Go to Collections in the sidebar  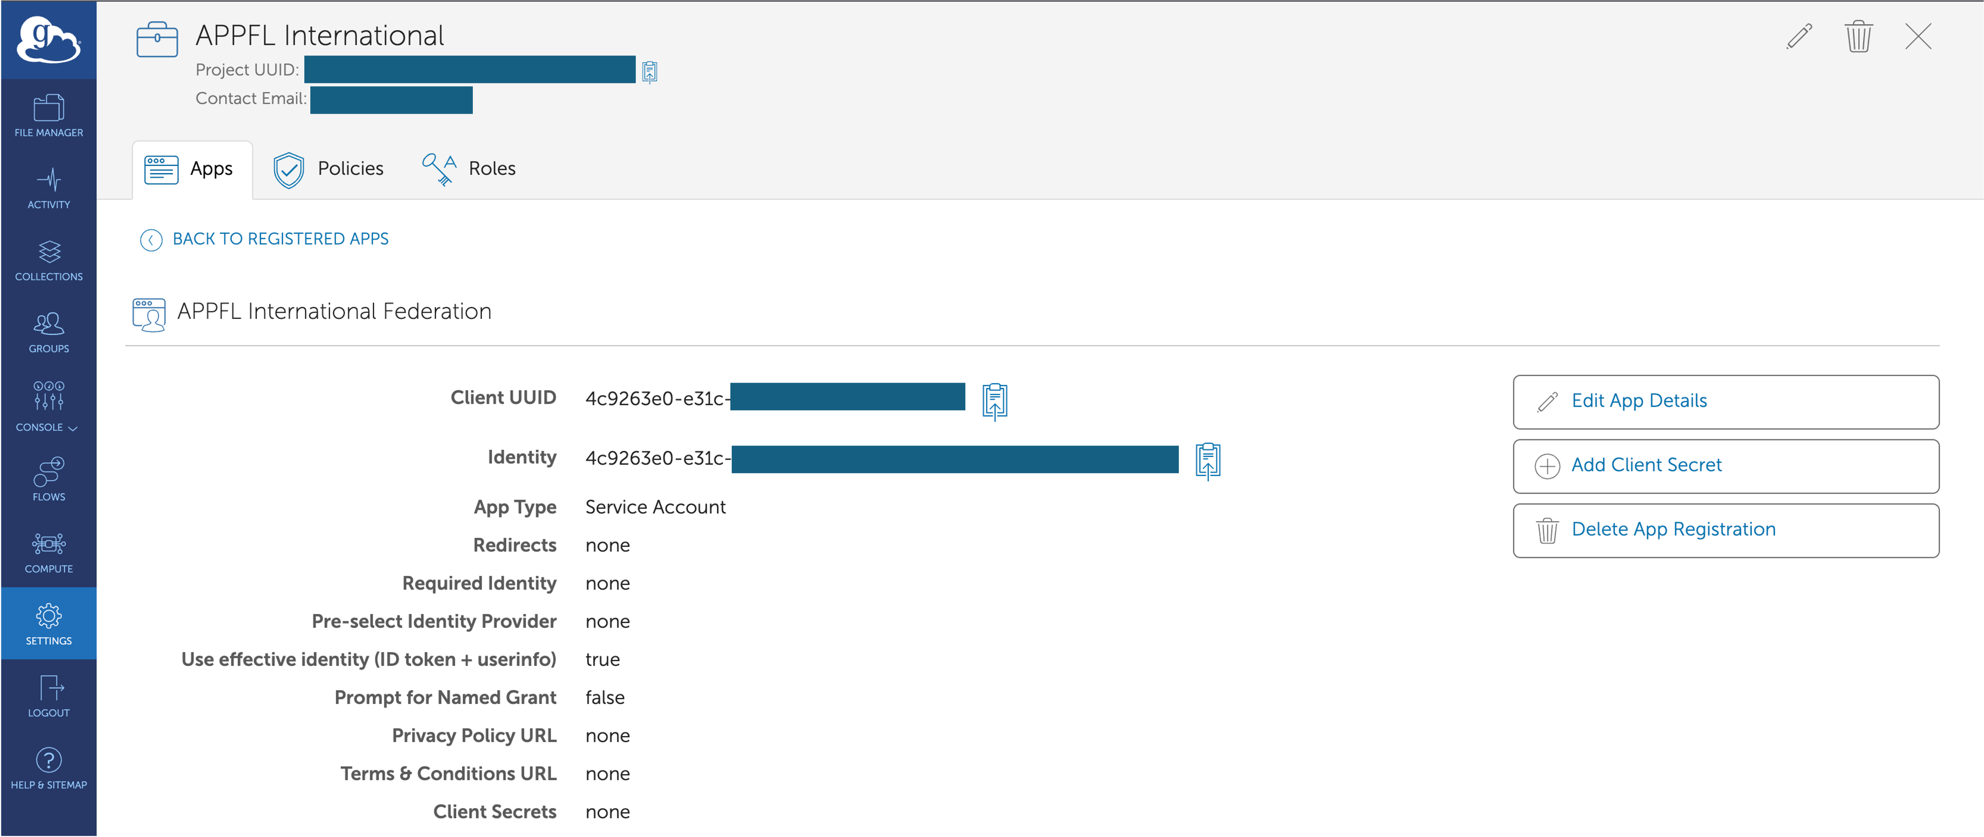pyautogui.click(x=49, y=260)
